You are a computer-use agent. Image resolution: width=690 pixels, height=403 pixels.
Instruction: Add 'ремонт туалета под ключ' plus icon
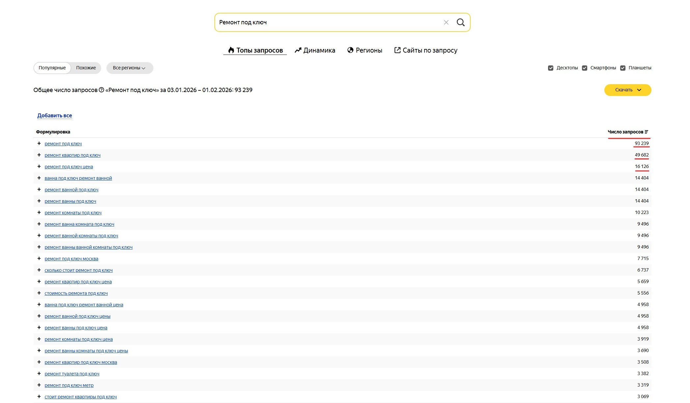39,373
